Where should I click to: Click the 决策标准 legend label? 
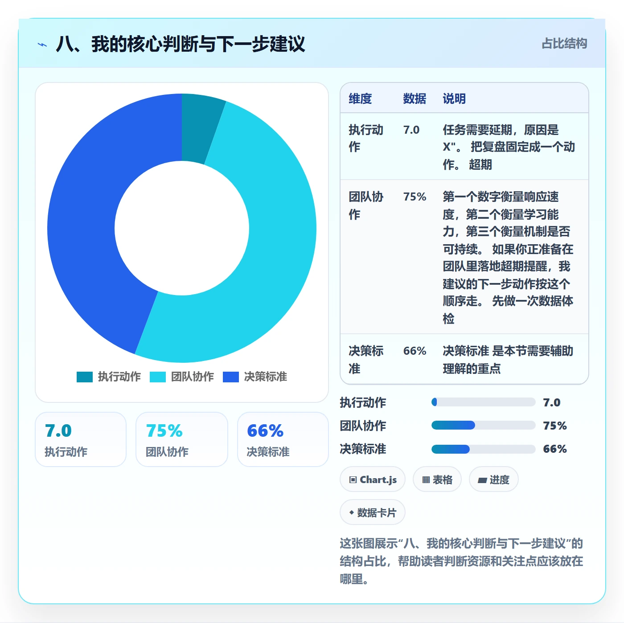tap(266, 377)
